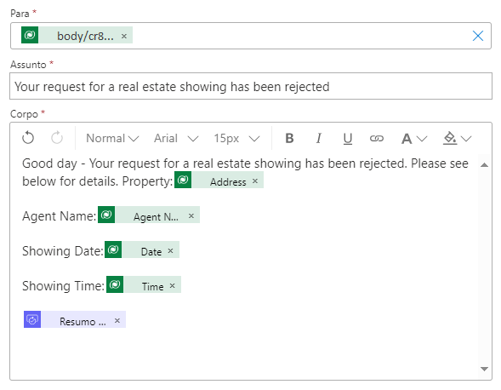501x390 pixels.
Task: Toggle underline formatting
Action: [348, 139]
